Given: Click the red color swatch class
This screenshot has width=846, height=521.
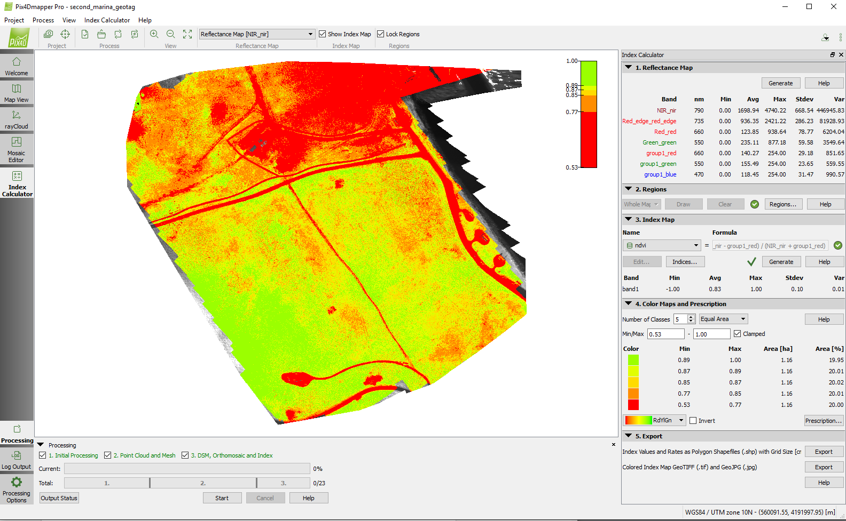Looking at the screenshot, I should (x=633, y=405).
